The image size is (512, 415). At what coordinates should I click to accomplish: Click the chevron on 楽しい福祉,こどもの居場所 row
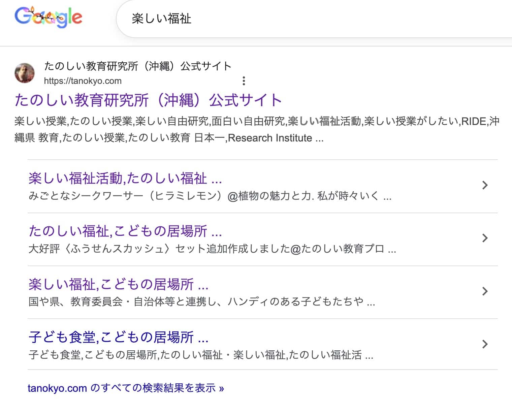[485, 291]
